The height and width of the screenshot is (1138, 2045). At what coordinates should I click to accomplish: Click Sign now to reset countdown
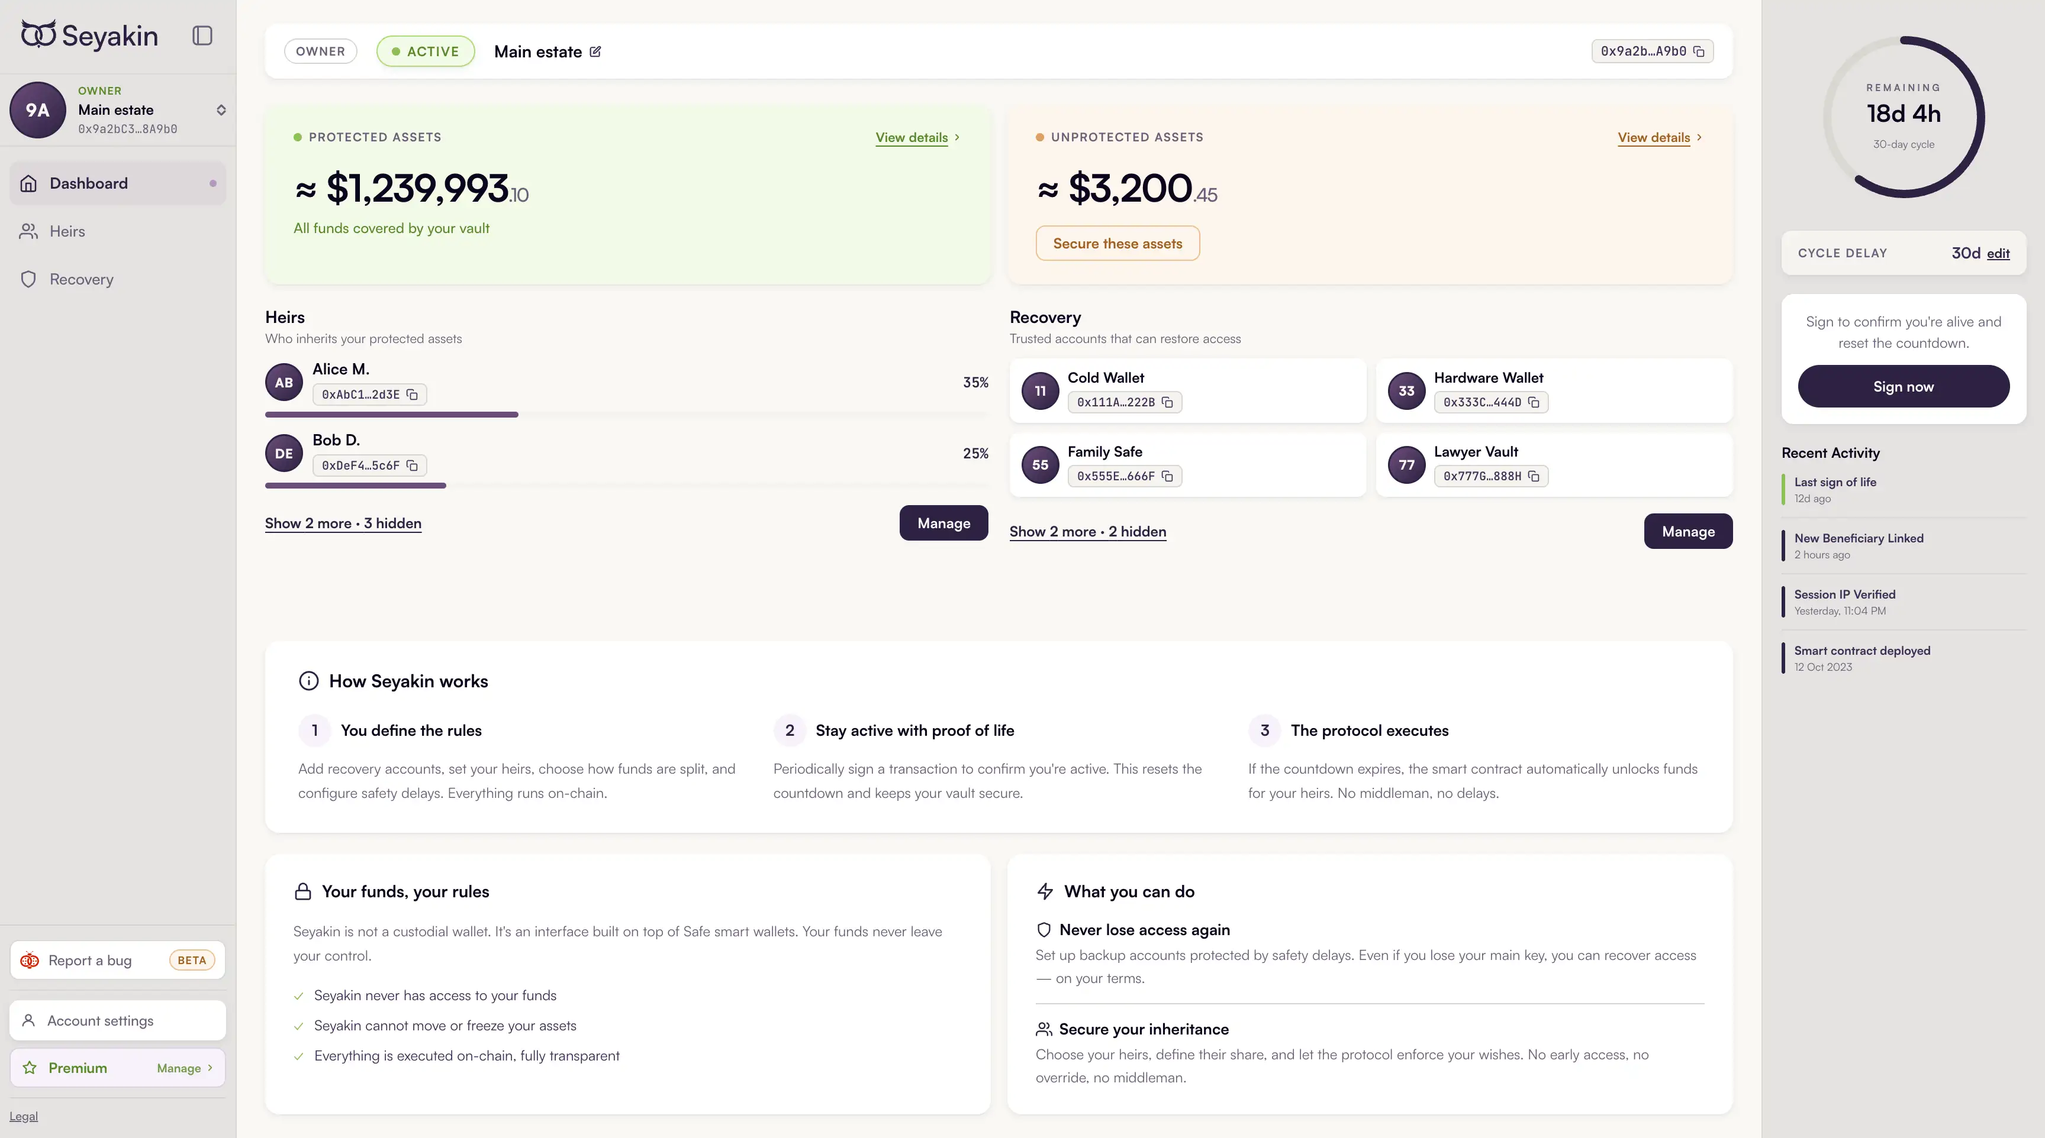(1903, 386)
